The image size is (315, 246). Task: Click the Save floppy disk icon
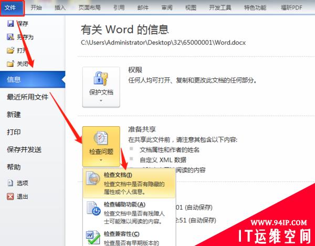click(10, 24)
